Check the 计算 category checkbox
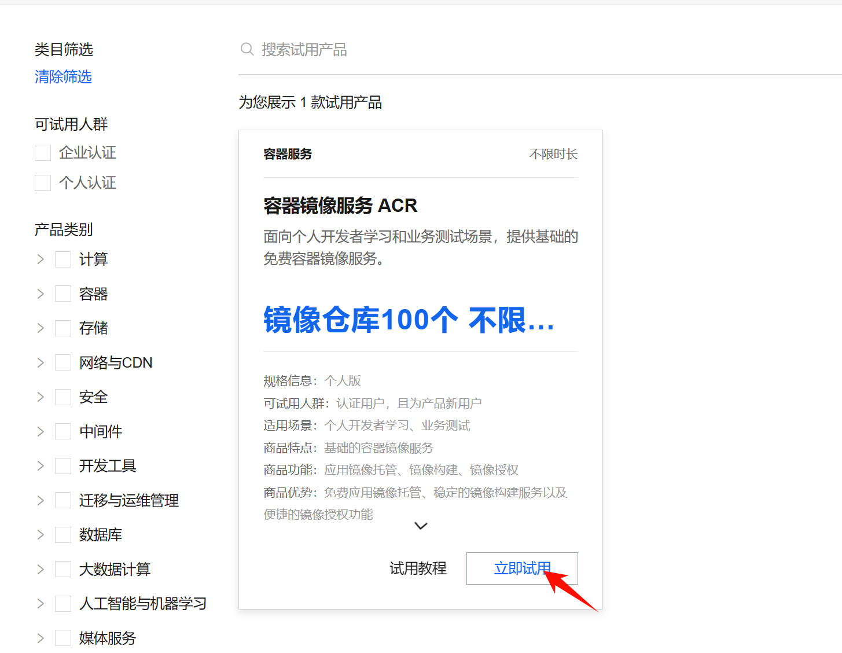842x653 pixels. point(62,259)
